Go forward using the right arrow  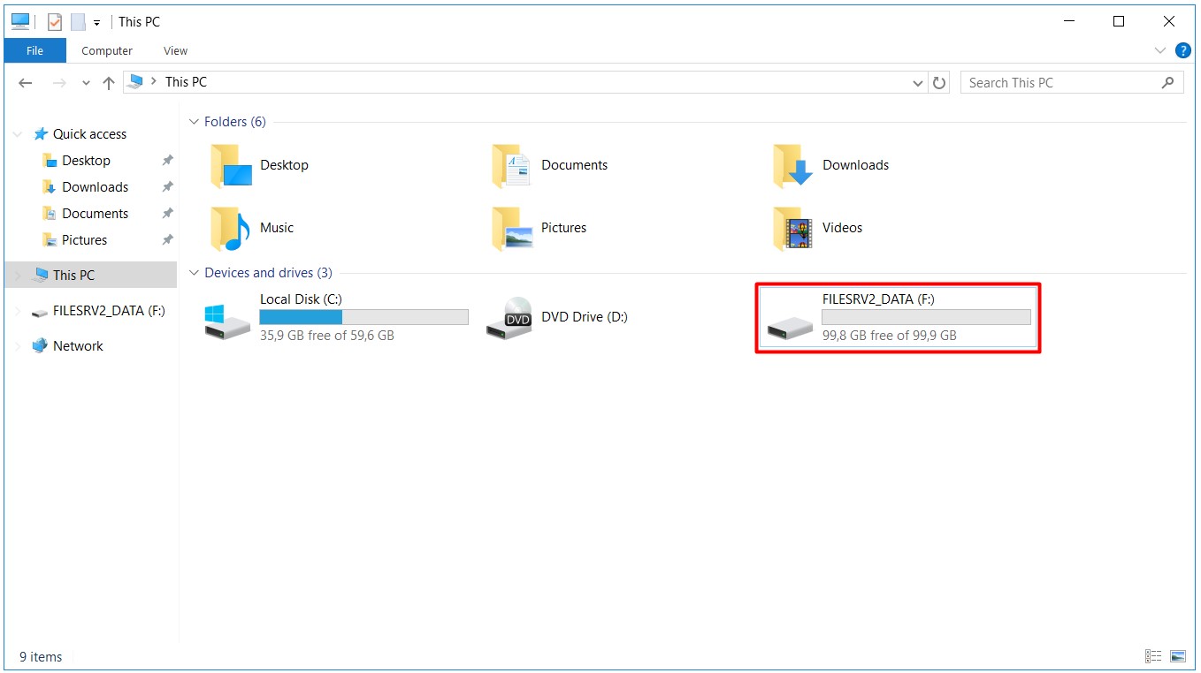pyautogui.click(x=59, y=82)
